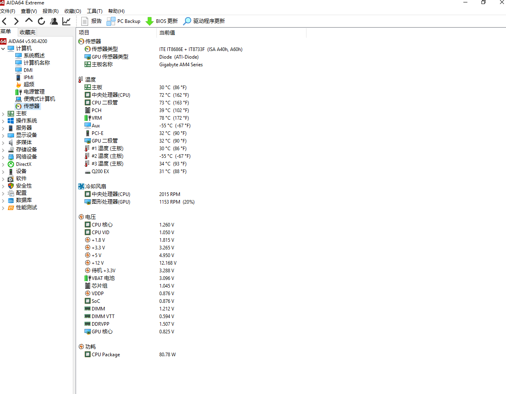Click the 报告 report button
Image resolution: width=506 pixels, height=394 pixels.
coord(92,21)
